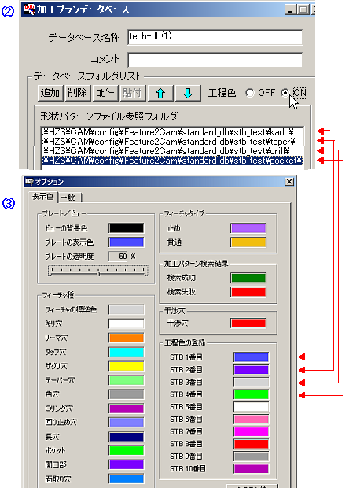The width and height of the screenshot is (349, 488).
Task: Open STB 6番目 color swatch
Action: click(x=251, y=420)
